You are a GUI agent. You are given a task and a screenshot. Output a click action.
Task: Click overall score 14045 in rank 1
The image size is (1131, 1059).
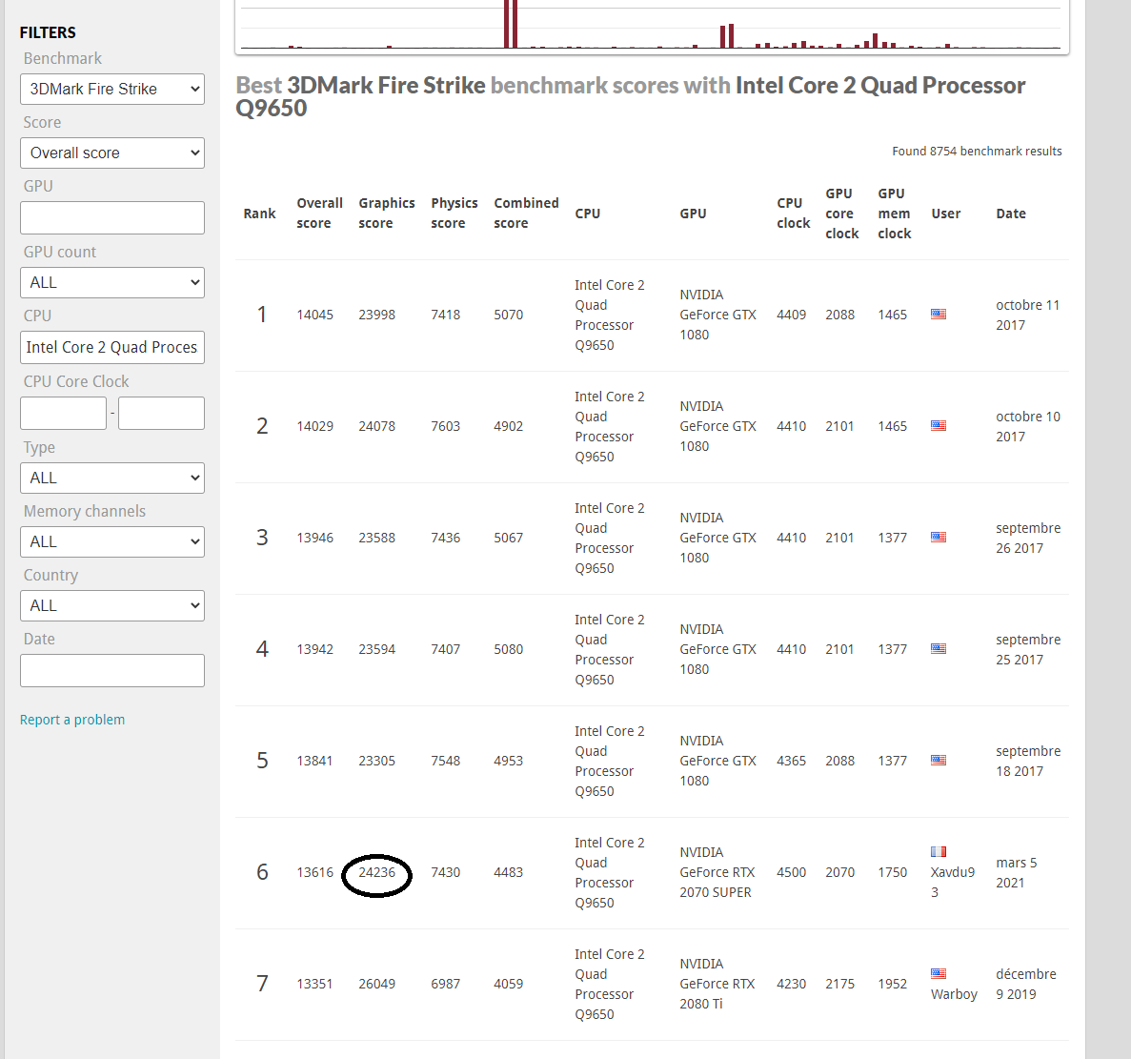coord(315,315)
